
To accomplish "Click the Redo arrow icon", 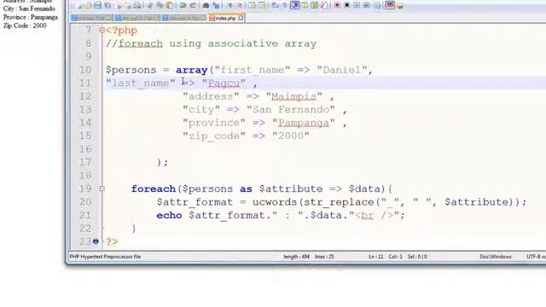I will click(193, 5).
